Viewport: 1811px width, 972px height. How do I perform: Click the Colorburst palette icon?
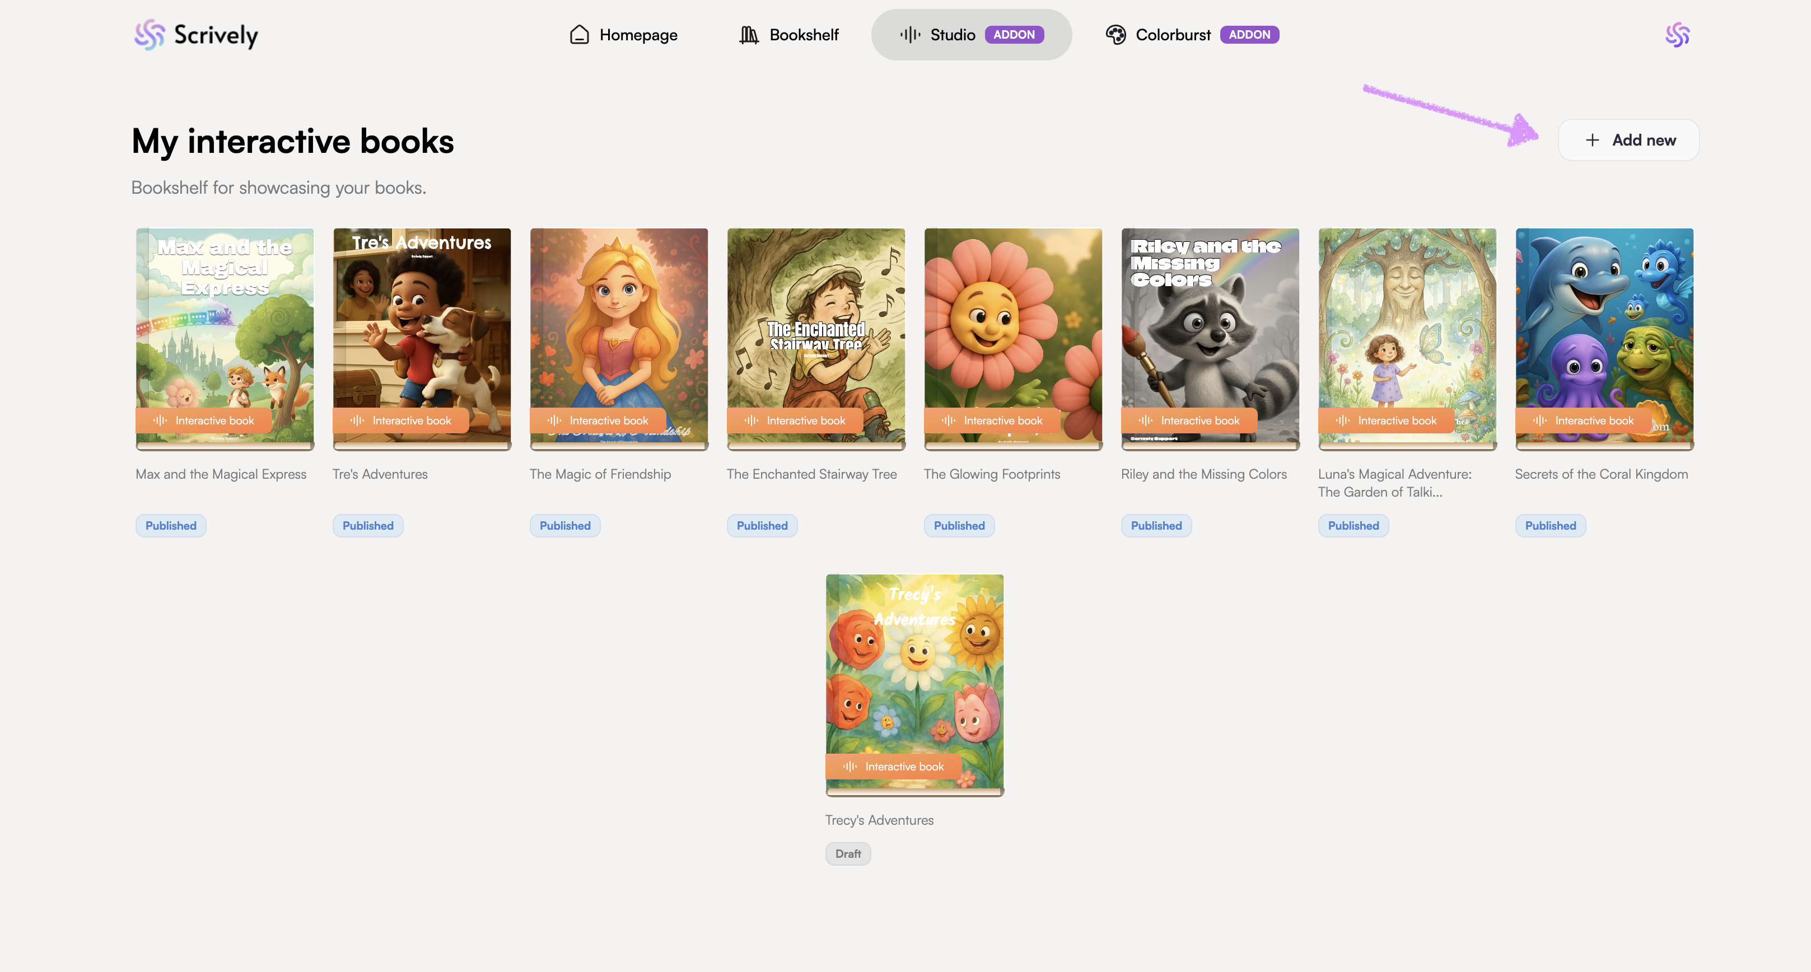(x=1115, y=35)
